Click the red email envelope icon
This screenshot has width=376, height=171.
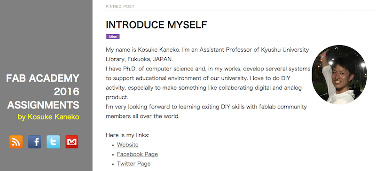(x=72, y=142)
